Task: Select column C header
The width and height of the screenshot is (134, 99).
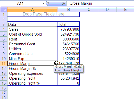Action: (x=89, y=10)
